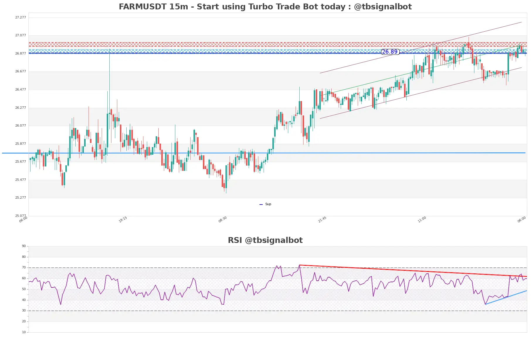The image size is (531, 354).
Task: Click the 11:00 time axis label
Action: point(422,219)
